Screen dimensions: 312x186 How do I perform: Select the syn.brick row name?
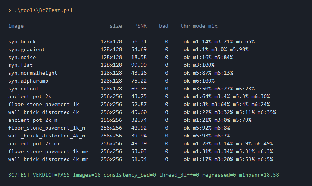(22, 41)
